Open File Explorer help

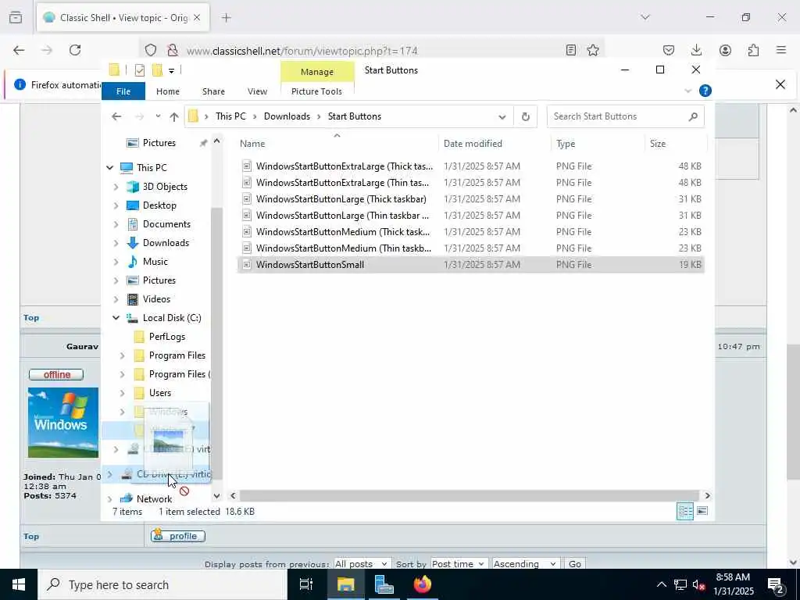pyautogui.click(x=705, y=91)
